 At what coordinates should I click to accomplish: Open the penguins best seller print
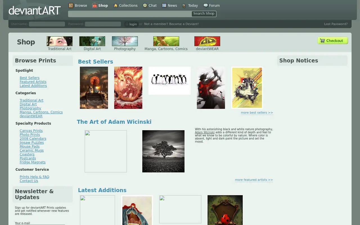point(170,81)
